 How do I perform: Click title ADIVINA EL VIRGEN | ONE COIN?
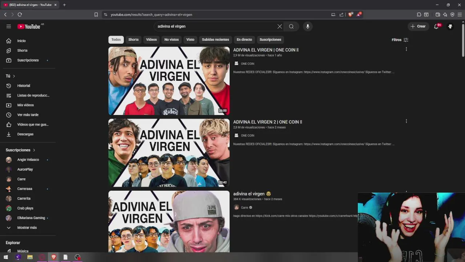[x=266, y=50]
